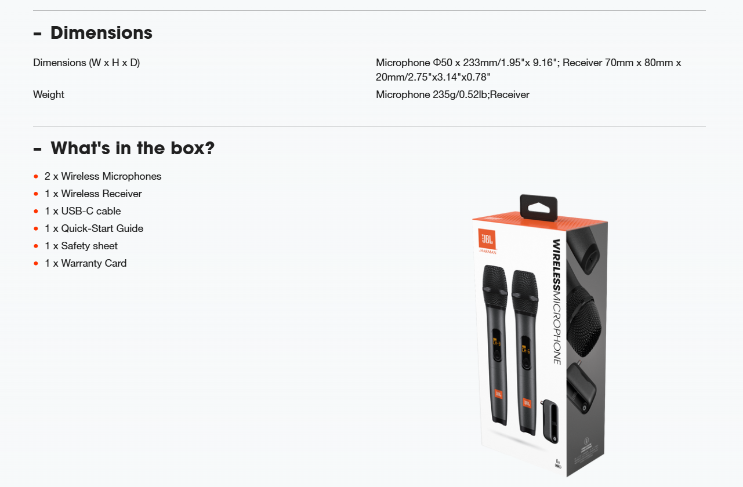Image resolution: width=743 pixels, height=487 pixels.
Task: Click the 1 x USB-C cable list item
Action: pos(83,211)
